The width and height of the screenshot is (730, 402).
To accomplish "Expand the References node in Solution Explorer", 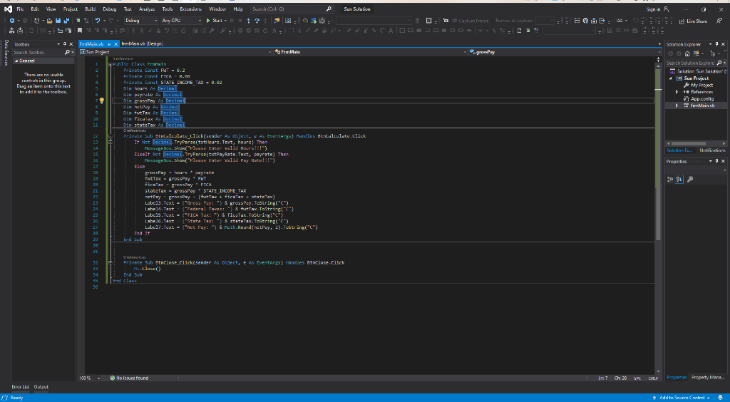I will pos(677,92).
